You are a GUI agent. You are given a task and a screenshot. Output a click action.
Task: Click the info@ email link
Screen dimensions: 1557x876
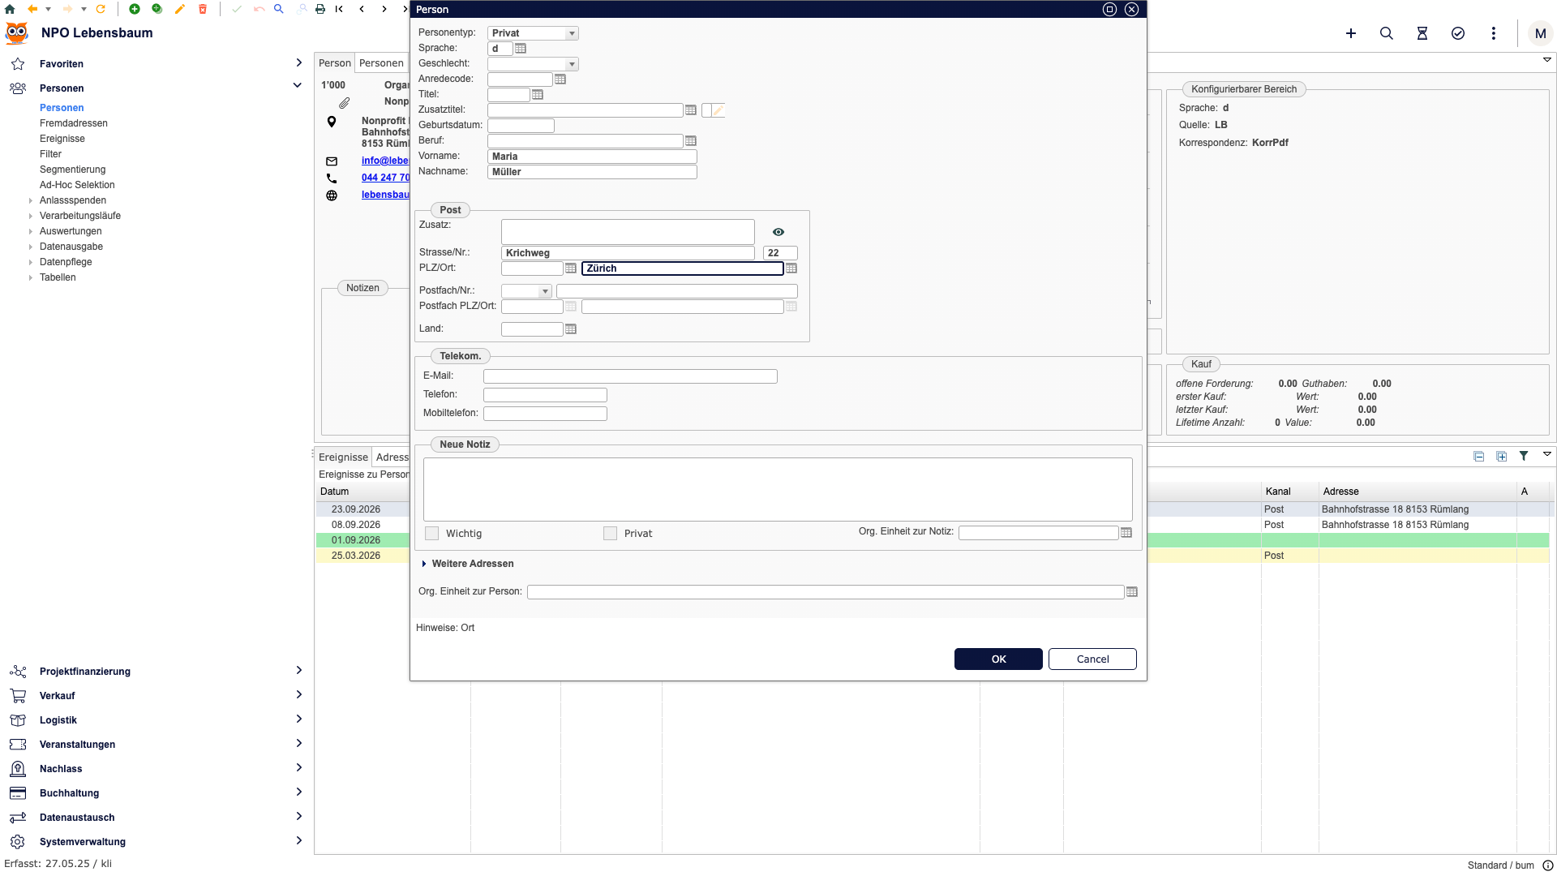click(385, 161)
